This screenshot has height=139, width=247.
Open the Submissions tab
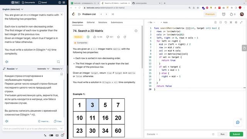(117, 22)
